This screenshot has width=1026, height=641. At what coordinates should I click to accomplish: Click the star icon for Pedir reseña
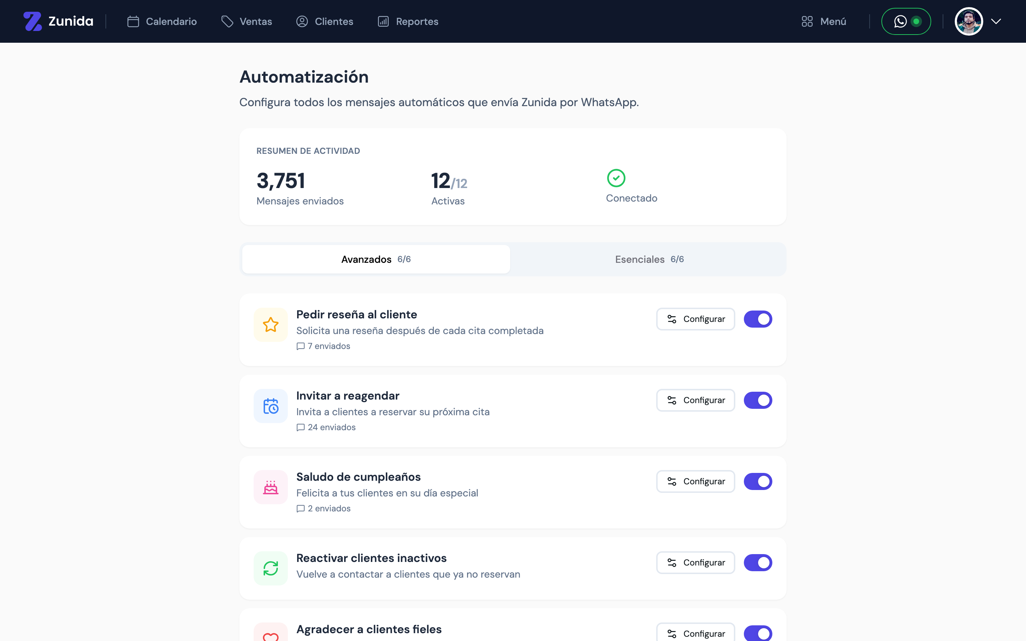[x=270, y=325]
